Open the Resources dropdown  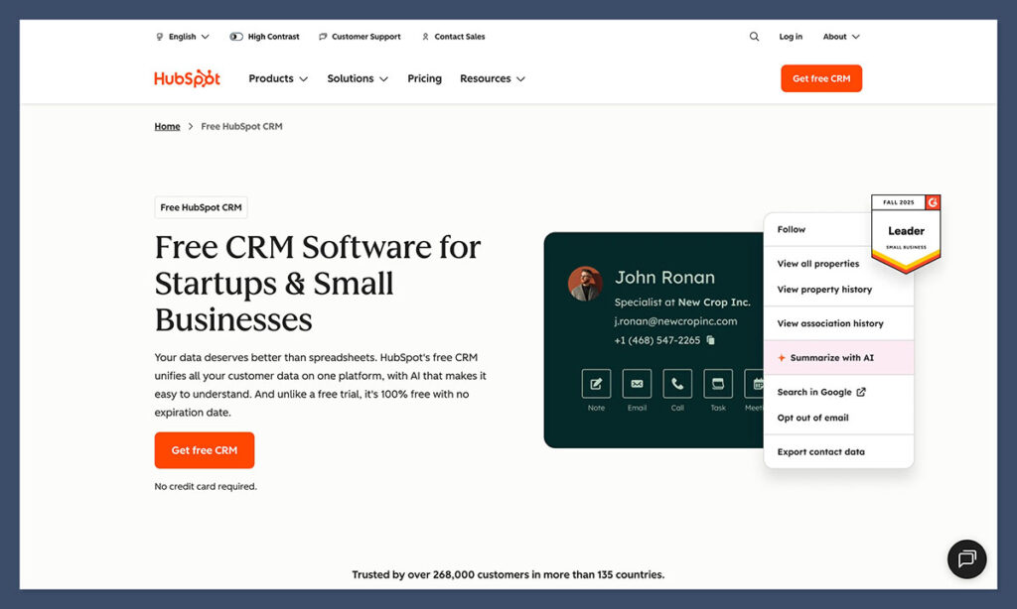coord(492,77)
